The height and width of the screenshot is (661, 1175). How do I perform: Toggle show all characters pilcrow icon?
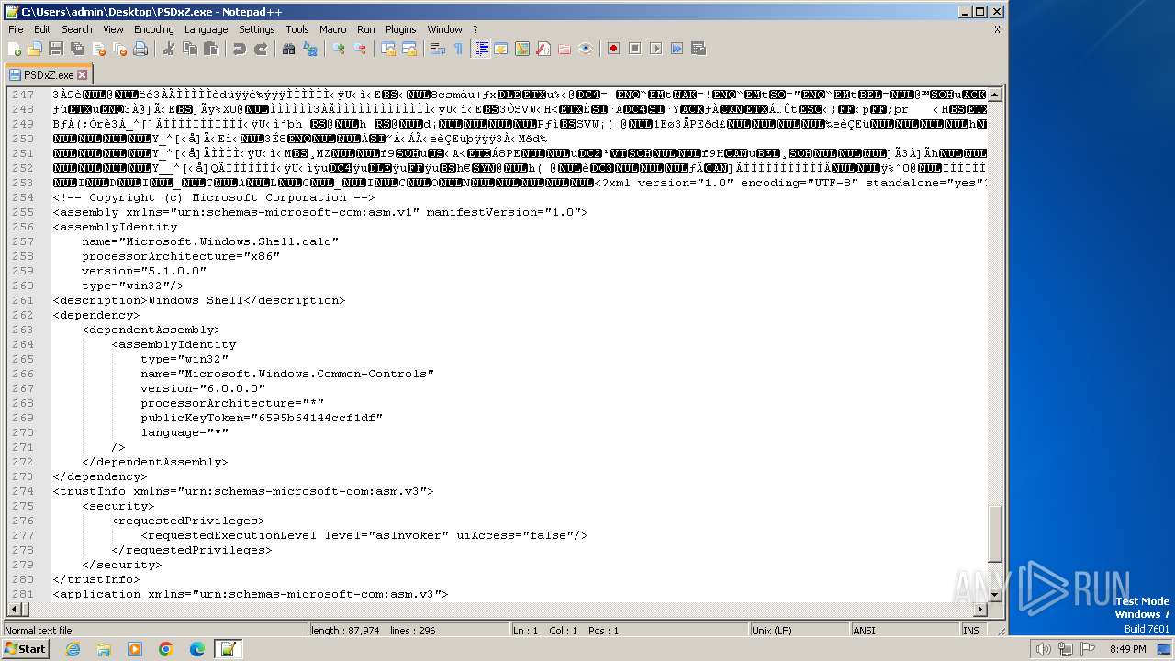[x=459, y=49]
